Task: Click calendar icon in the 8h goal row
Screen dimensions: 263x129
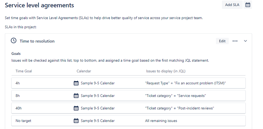Action: 76,96
